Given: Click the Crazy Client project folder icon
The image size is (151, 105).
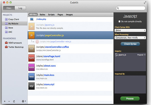Looking at the screenshot, I should (x=6, y=19).
